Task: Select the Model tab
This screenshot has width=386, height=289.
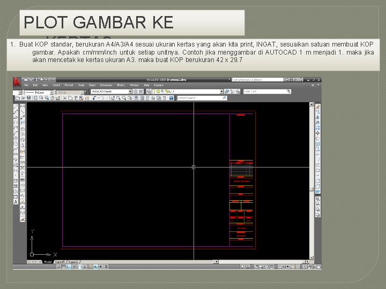Action: [48, 262]
